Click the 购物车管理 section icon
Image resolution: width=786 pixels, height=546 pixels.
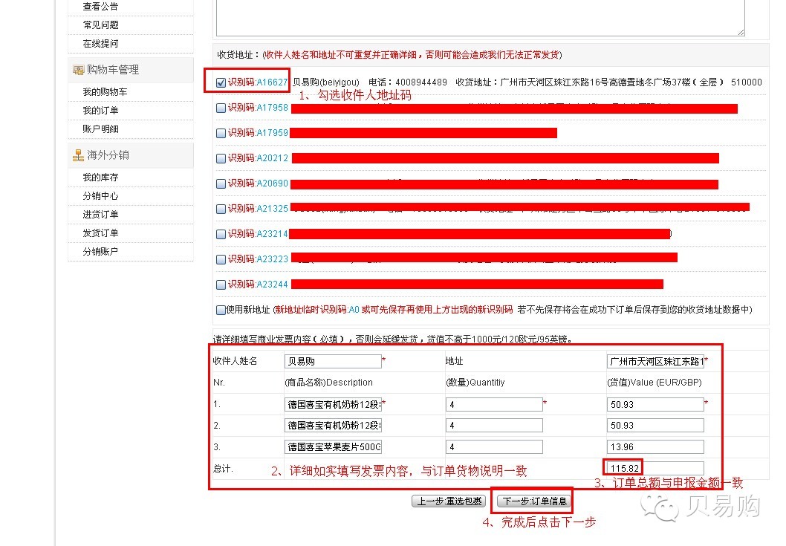[x=78, y=70]
